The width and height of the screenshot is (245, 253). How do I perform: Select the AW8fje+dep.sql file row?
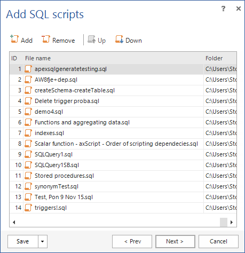tap(123, 80)
